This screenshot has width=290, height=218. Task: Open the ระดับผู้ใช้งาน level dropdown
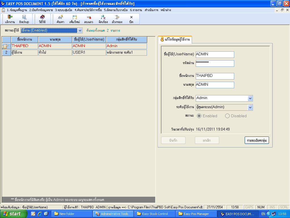[x=250, y=107]
